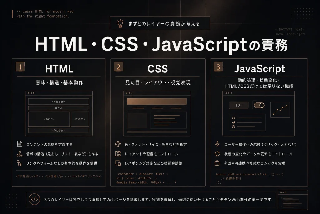320x214 pixels.
Task: Click the <aside> box in the HTML mockup
Action: click(80, 119)
